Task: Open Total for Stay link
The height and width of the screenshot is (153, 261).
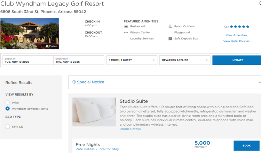Action: (x=108, y=149)
